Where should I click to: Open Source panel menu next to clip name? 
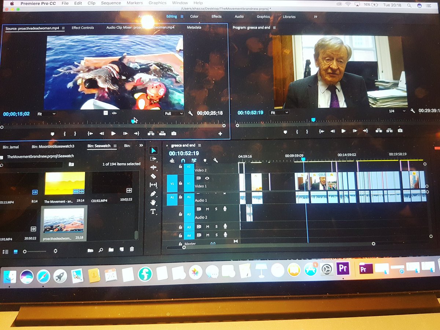pos(63,28)
